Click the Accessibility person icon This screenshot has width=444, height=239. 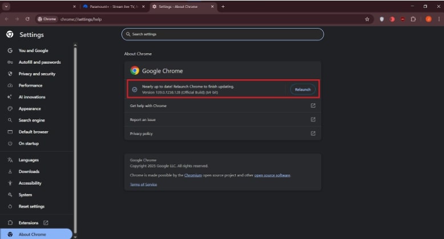[x=10, y=183]
